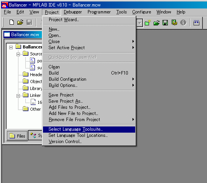
Task: Open the Edit menu
Action: coord(20,12)
